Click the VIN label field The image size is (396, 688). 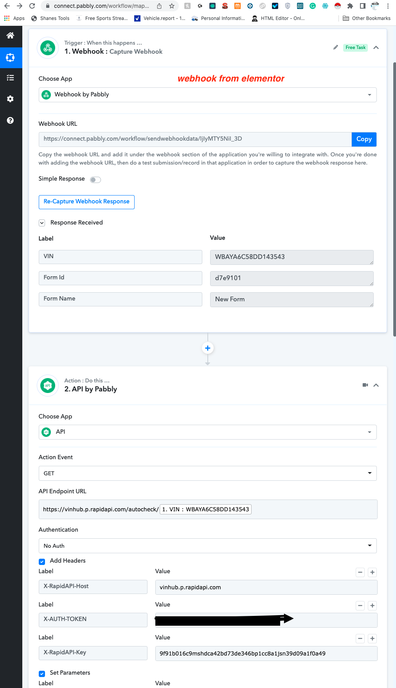point(121,257)
